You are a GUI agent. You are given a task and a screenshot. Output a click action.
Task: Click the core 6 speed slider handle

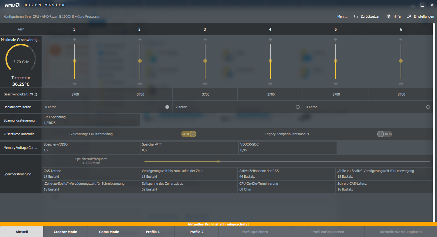coord(401,61)
